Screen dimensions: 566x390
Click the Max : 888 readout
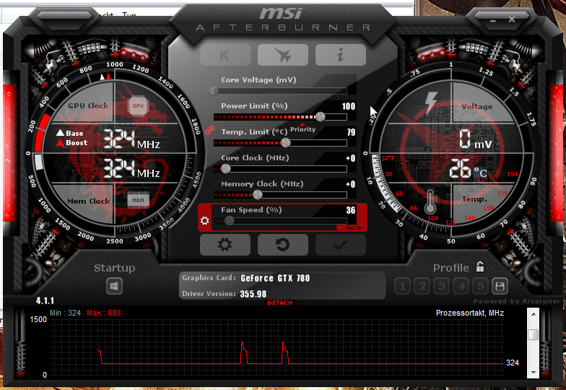click(104, 313)
